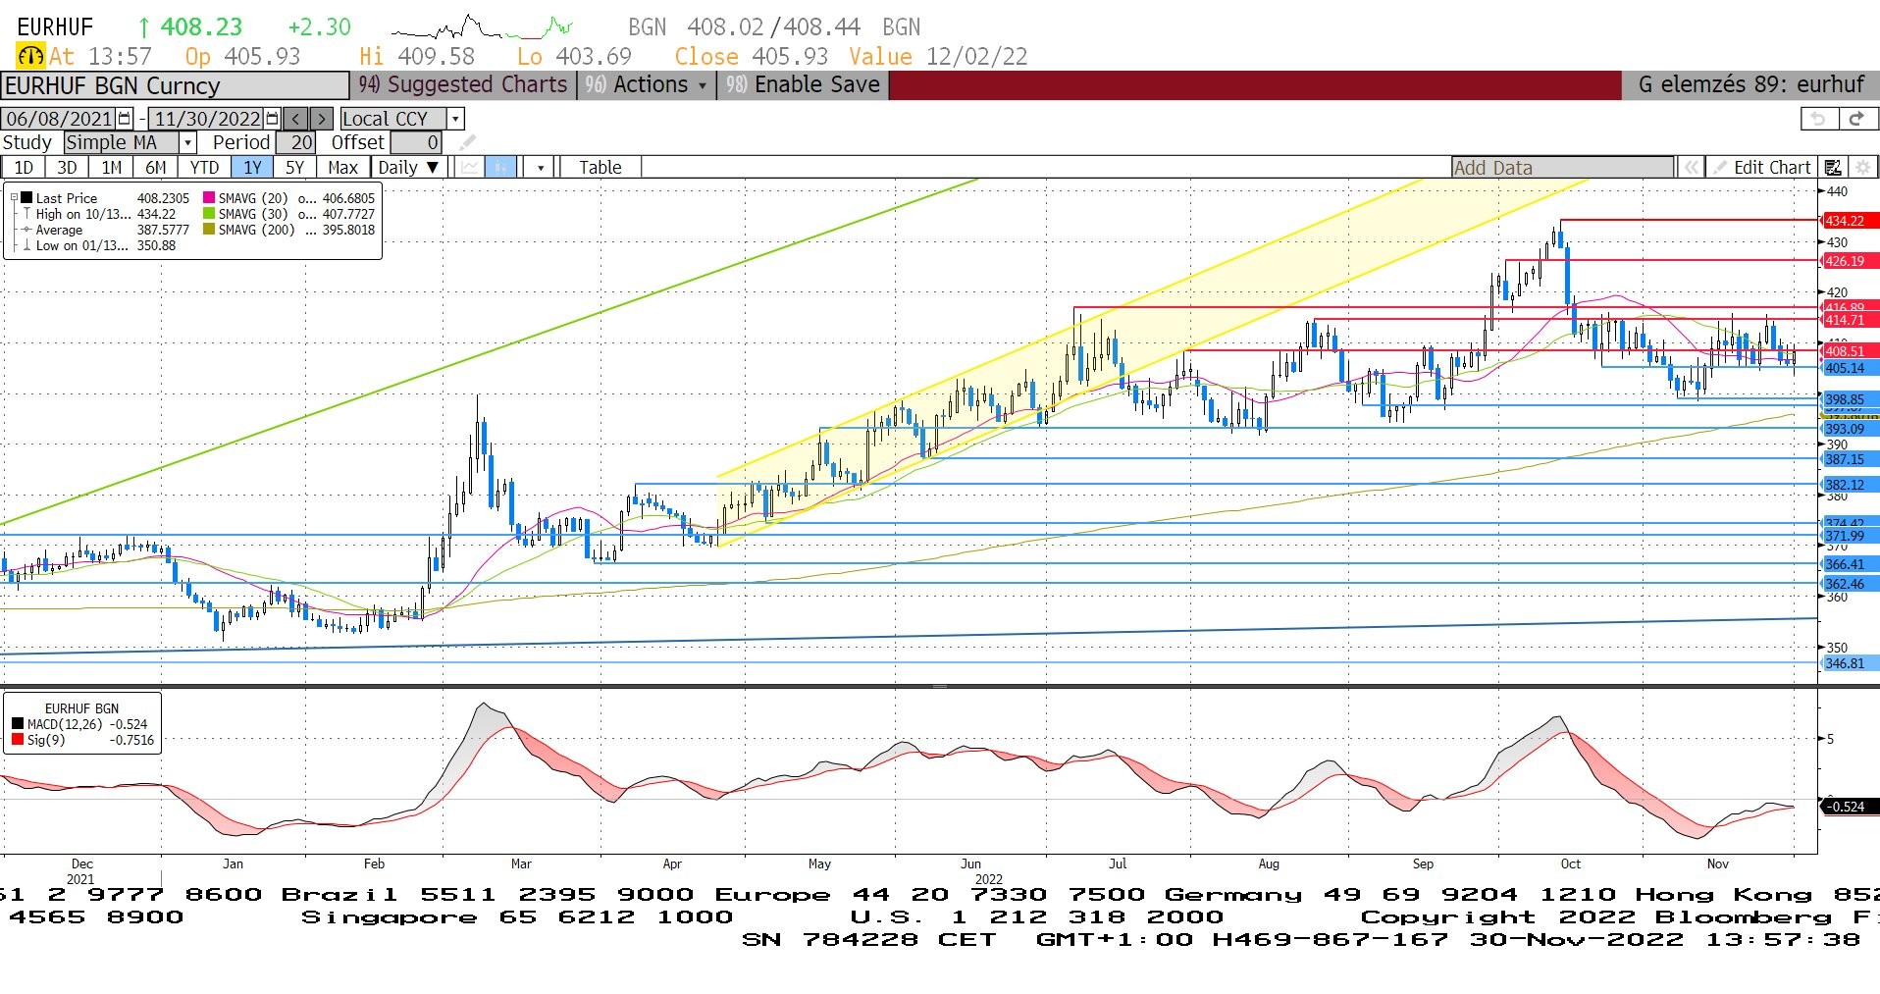This screenshot has width=1880, height=994.
Task: Click the 382.12 blue price label
Action: (x=1850, y=485)
